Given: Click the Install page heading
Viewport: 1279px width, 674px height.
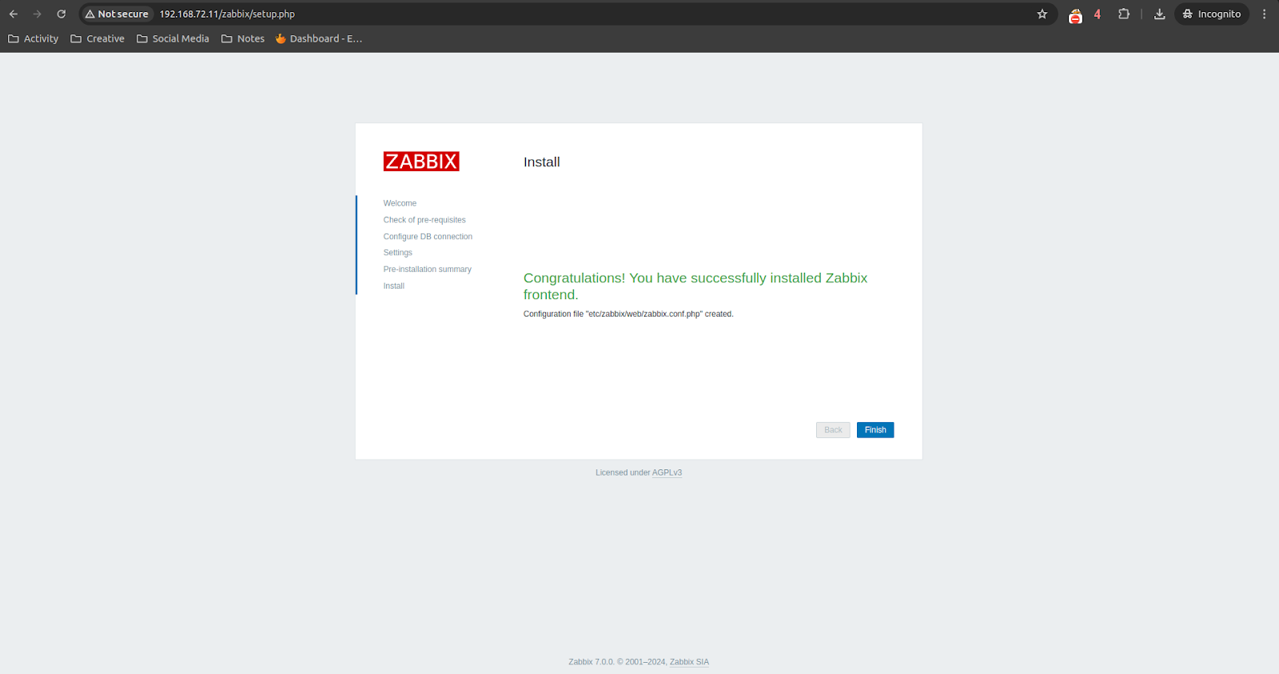Looking at the screenshot, I should click(542, 162).
